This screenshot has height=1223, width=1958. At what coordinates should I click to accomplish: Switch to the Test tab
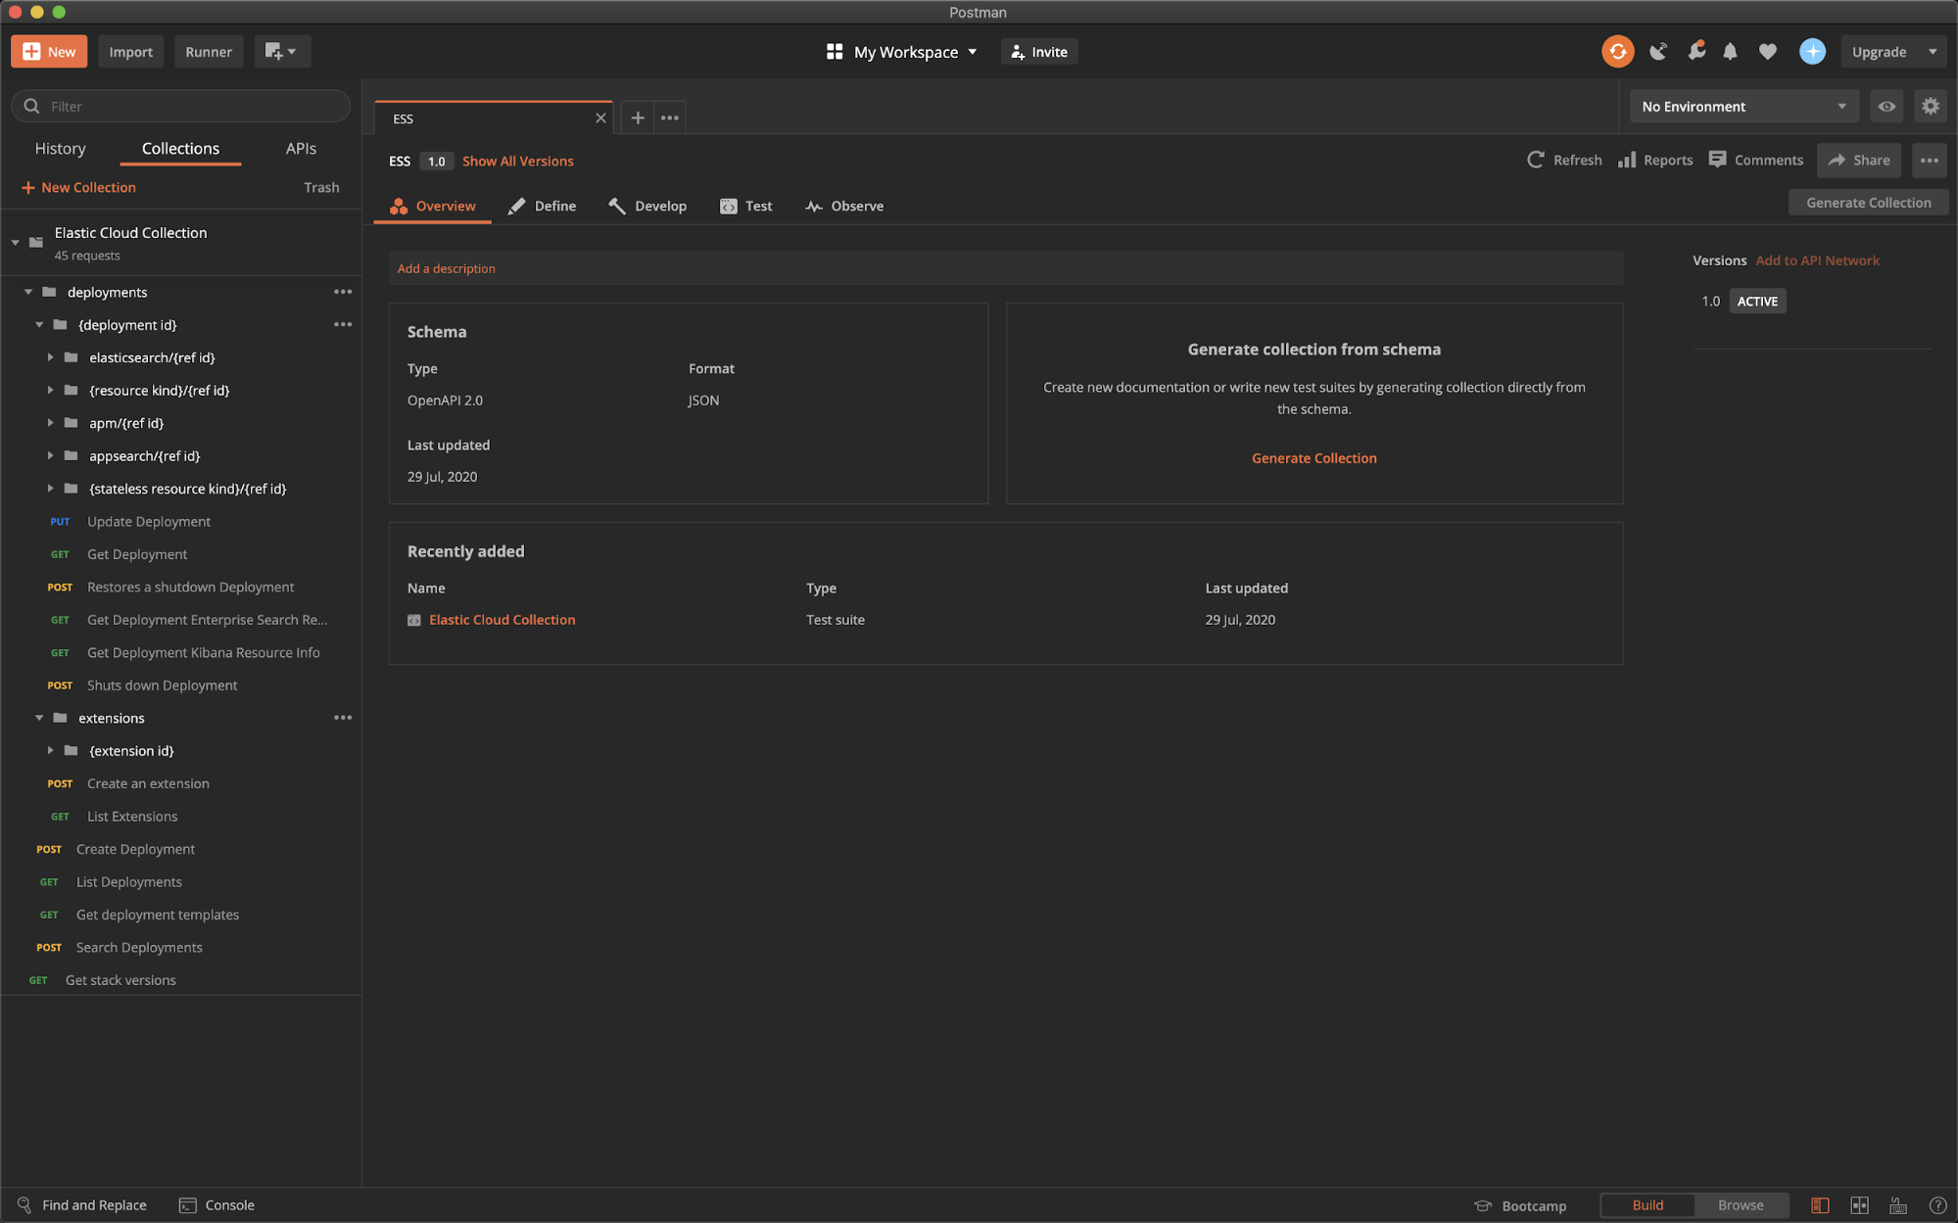746,206
